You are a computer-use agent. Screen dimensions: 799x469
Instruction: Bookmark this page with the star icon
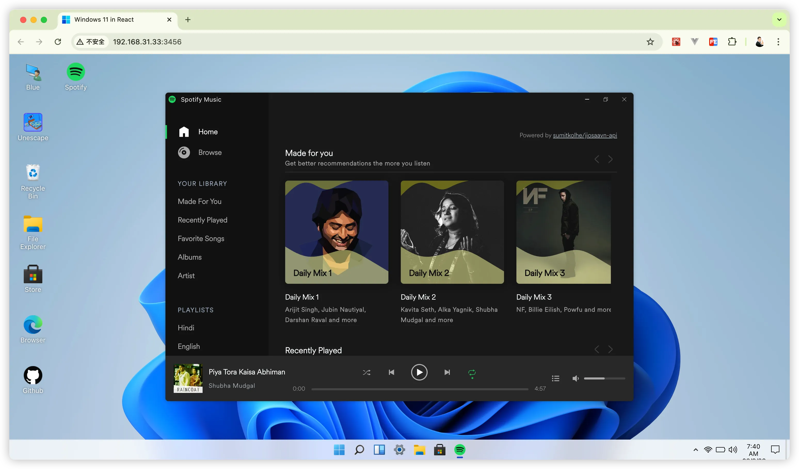tap(650, 42)
